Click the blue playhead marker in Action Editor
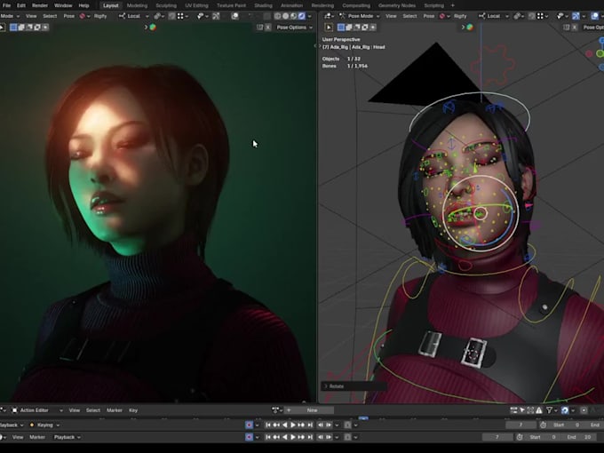Screen dimensions: 604x453 (363, 418)
